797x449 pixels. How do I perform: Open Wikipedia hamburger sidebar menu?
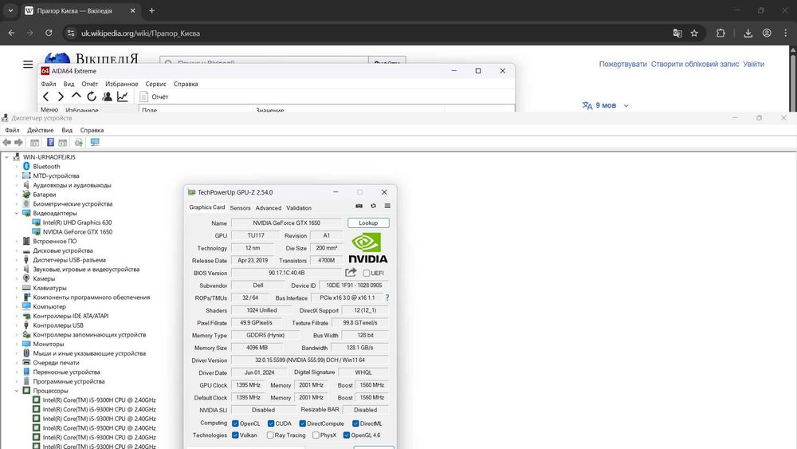pos(28,64)
